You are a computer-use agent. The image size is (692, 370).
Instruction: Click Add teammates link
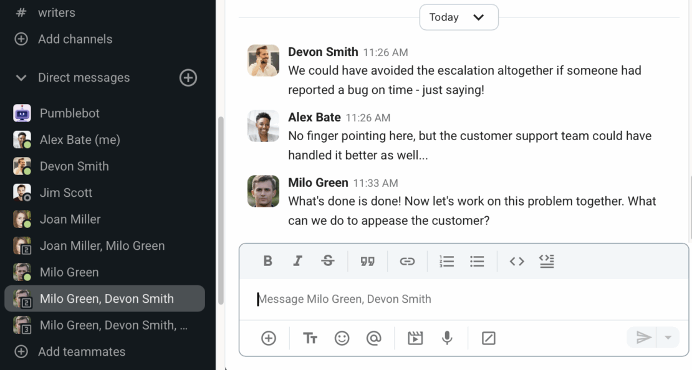[81, 351]
